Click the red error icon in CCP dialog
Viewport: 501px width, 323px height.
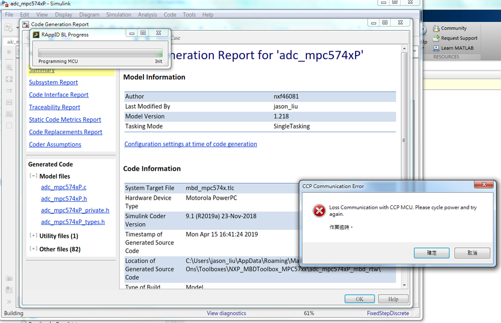click(319, 211)
